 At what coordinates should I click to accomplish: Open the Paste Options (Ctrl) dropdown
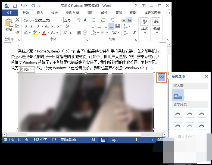[x=27, y=70]
